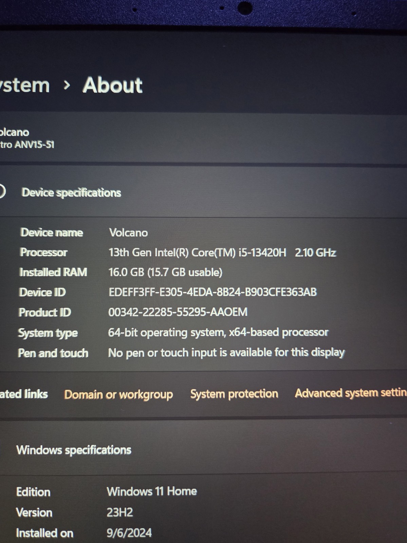Select the processor value i5-13420H
Image resolution: width=407 pixels, height=543 pixels.
[222, 252]
